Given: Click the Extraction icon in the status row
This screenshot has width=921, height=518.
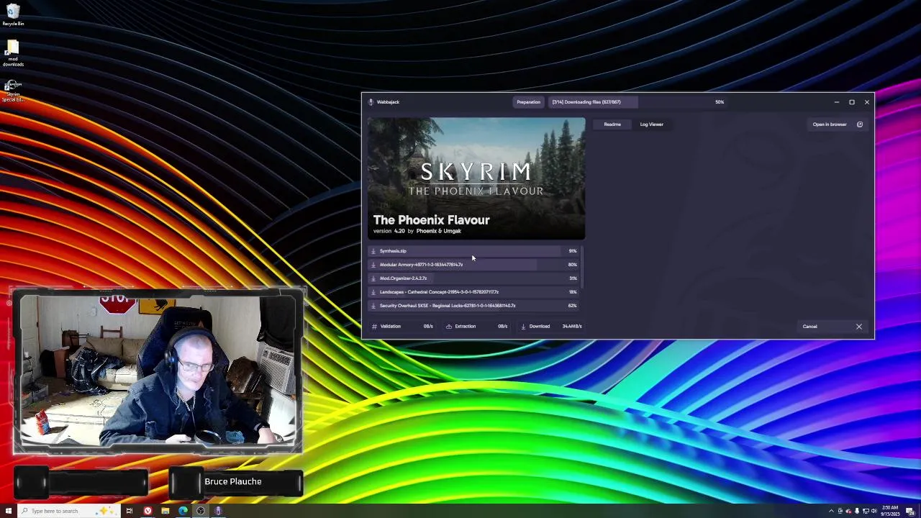Looking at the screenshot, I should (x=449, y=327).
